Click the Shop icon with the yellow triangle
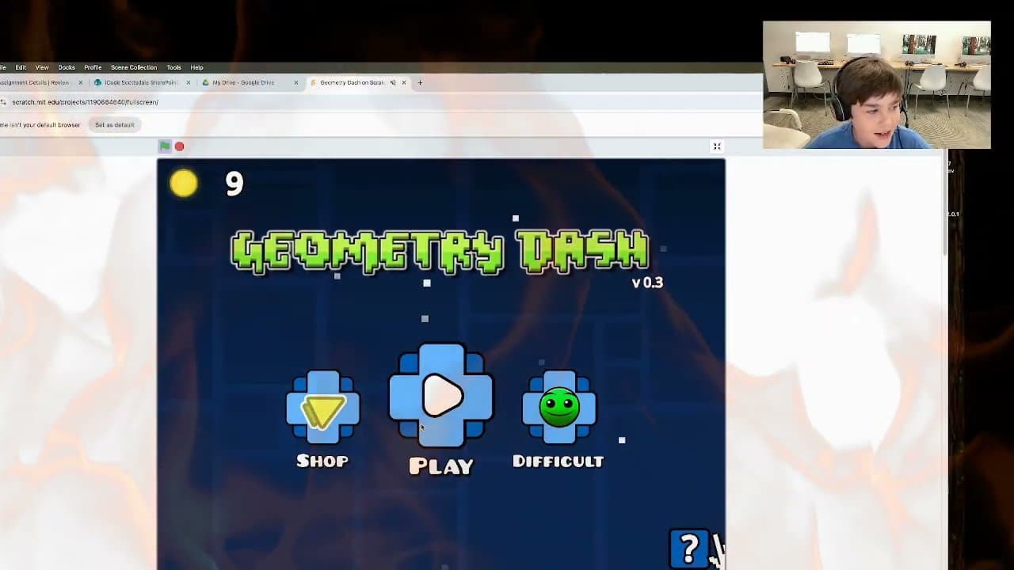 coord(322,407)
